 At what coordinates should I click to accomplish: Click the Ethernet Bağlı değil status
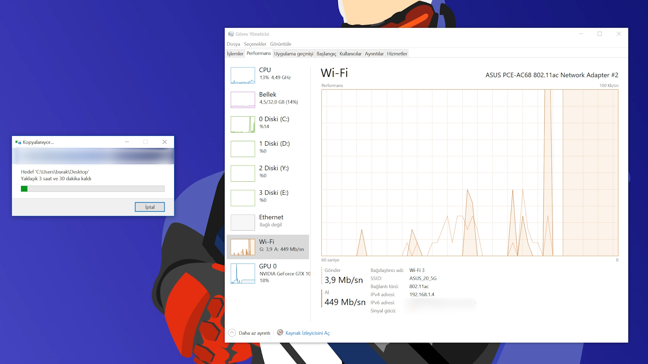tap(270, 225)
